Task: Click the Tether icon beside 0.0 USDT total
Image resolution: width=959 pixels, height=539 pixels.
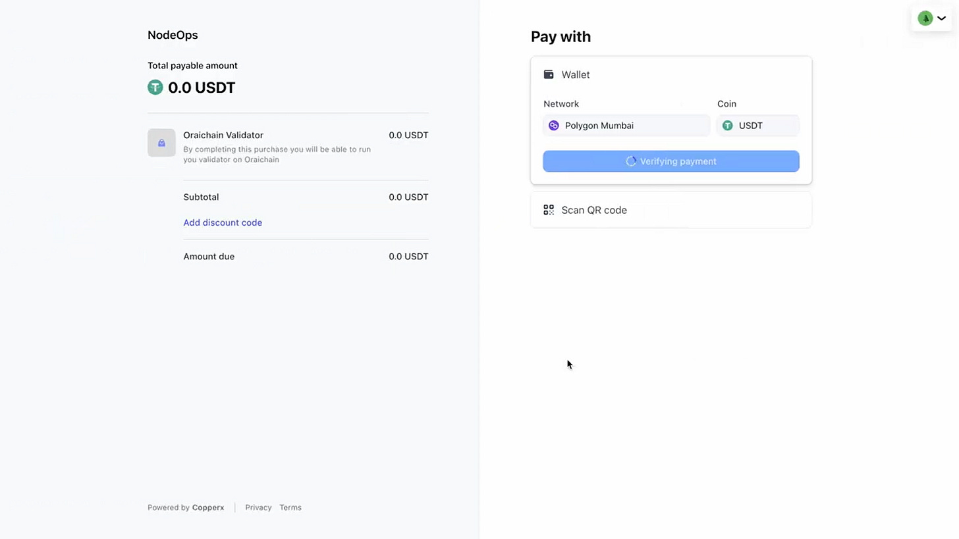Action: point(155,87)
